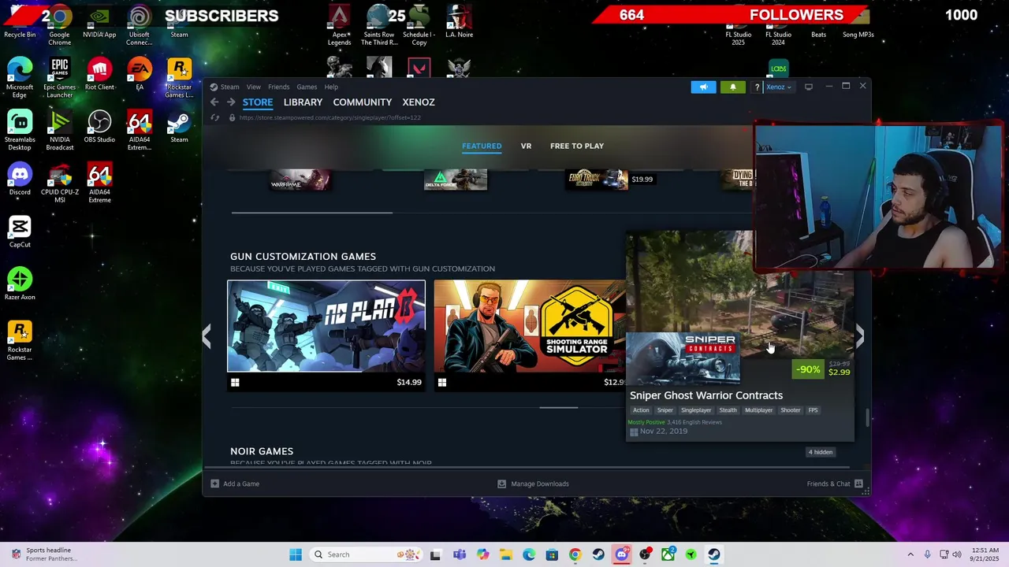Open Steam notifications bell
Viewport: 1009px width, 567px height.
click(733, 87)
